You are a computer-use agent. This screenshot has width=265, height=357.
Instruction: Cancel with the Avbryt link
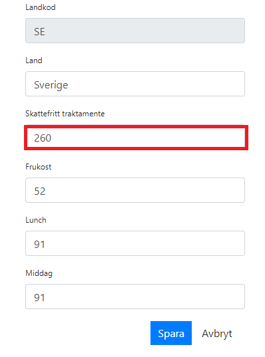[x=216, y=334]
